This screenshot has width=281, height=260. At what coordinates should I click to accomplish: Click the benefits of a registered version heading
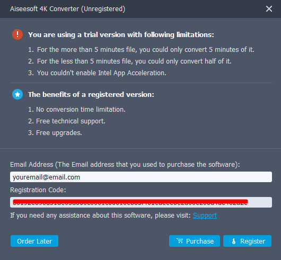[91, 94]
